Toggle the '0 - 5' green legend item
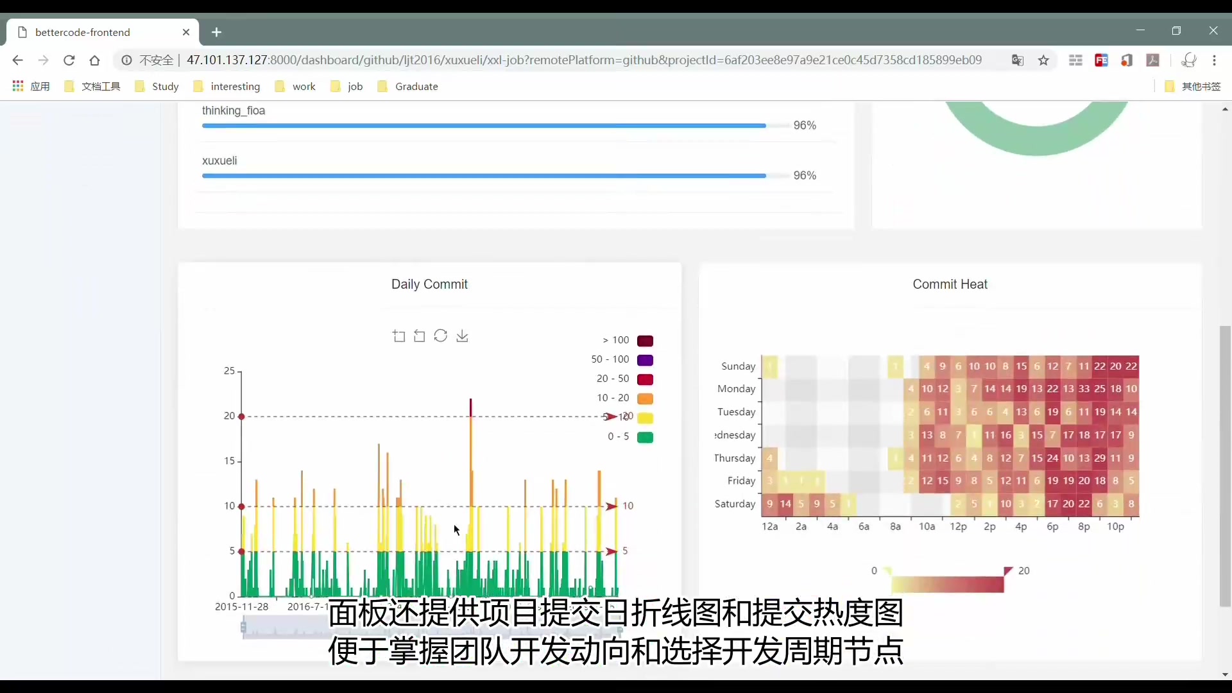 coord(645,437)
